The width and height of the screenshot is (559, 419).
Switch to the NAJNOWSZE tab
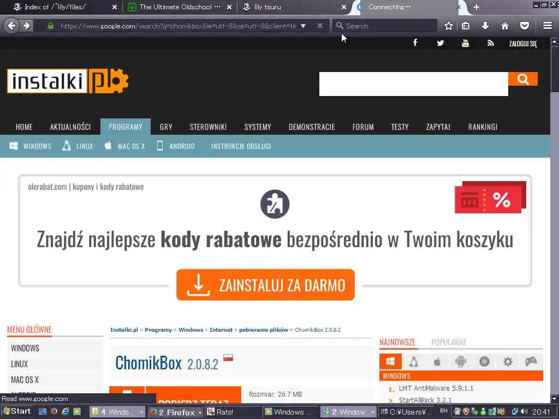(x=397, y=342)
